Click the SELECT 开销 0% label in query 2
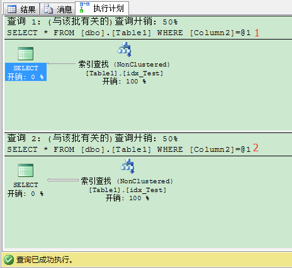 point(26,190)
